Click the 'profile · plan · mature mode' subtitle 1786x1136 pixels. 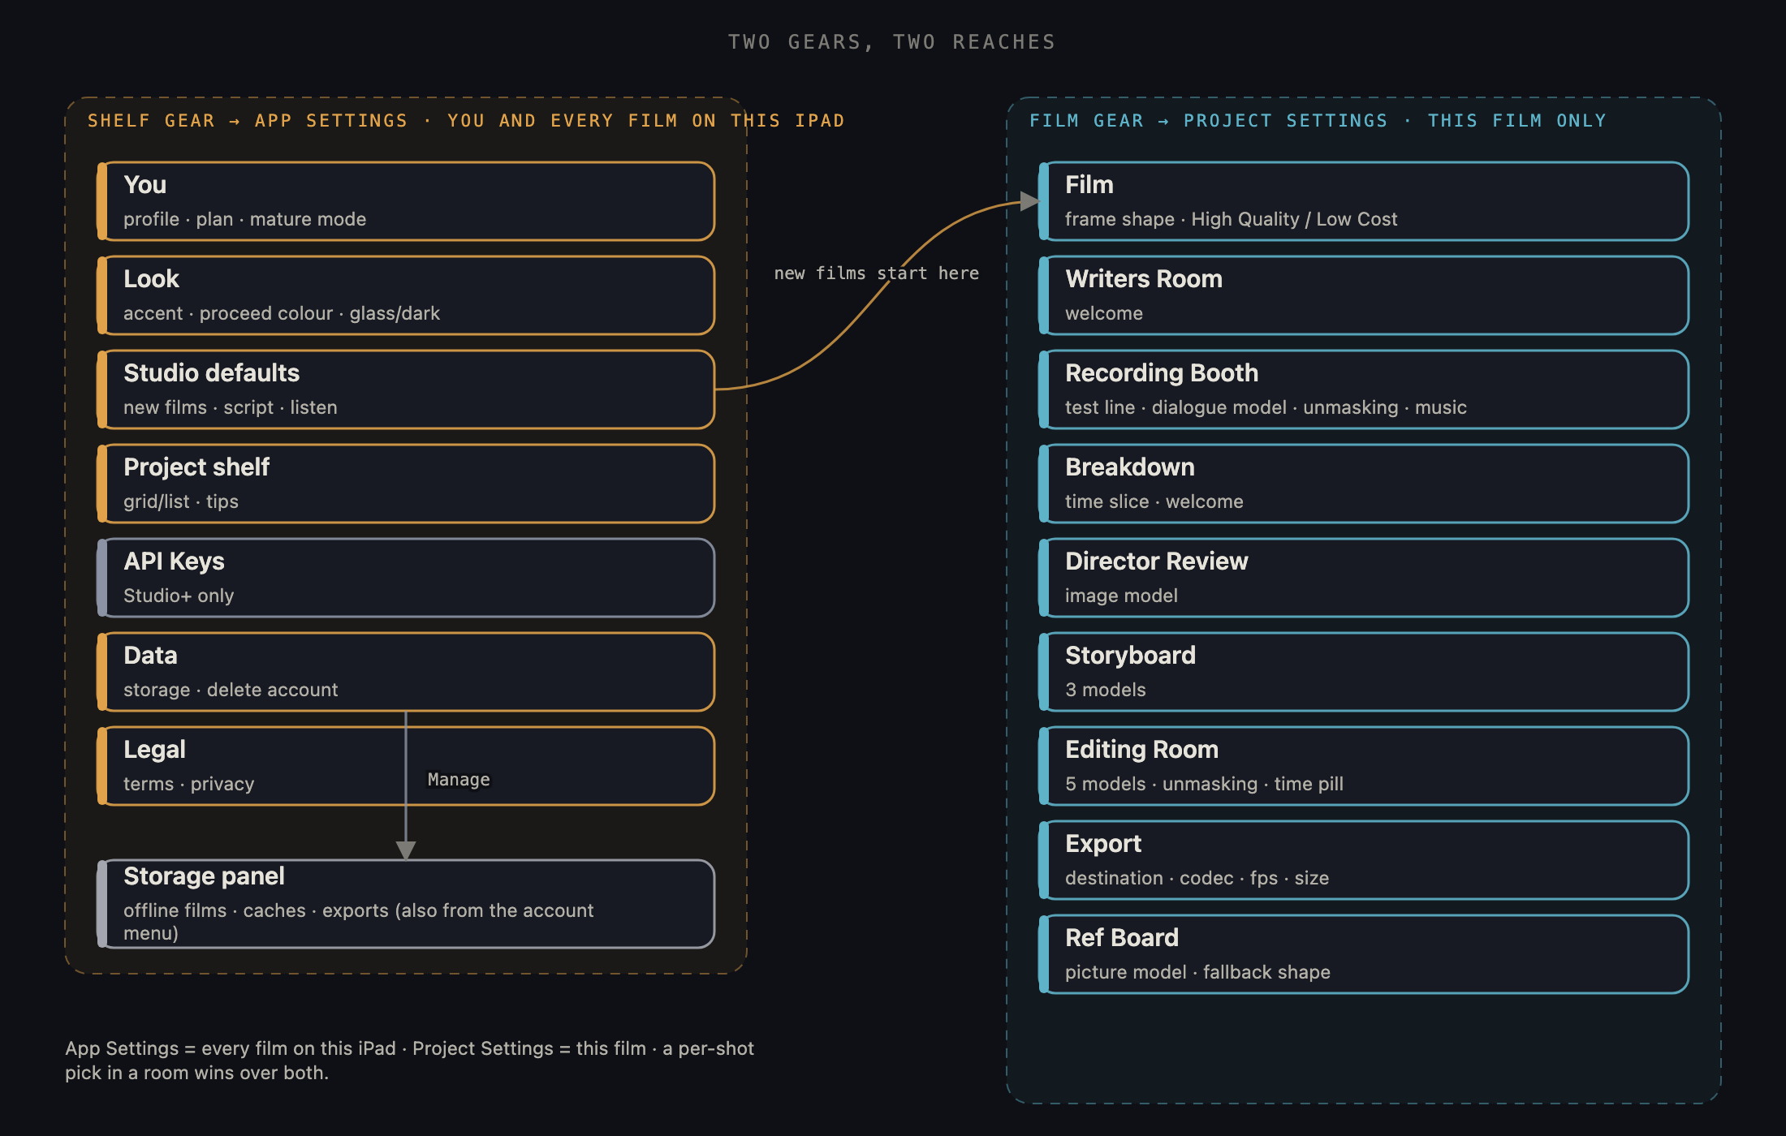coord(245,219)
